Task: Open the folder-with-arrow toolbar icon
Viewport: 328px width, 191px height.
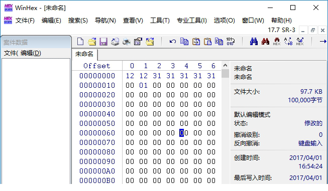Action: [x=150, y=42]
